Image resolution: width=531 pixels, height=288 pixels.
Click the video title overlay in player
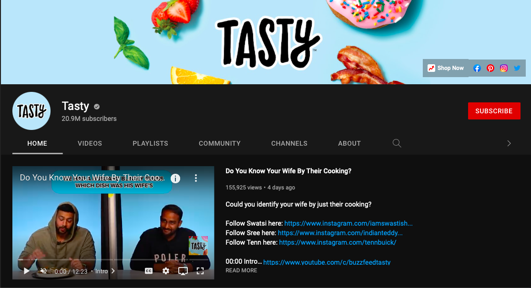coord(92,178)
